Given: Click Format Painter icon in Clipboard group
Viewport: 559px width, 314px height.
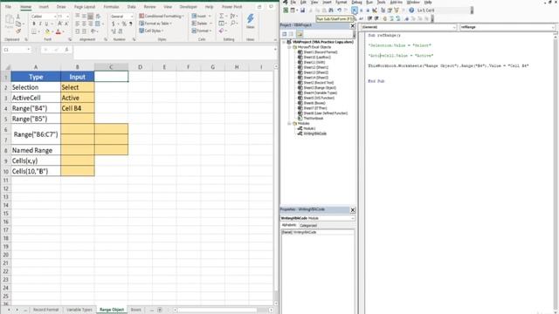Looking at the screenshot, I should pos(18,31).
